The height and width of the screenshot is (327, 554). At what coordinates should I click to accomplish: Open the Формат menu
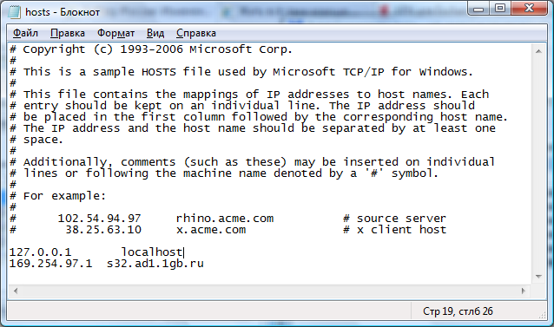(115, 33)
